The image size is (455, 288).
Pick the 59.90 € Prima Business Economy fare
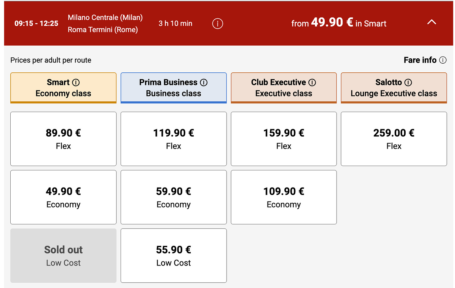[173, 197]
